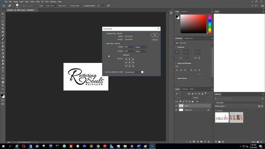The width and height of the screenshot is (265, 149).
Task: Collapse the Quick Actions section
Action: [x=176, y=78]
